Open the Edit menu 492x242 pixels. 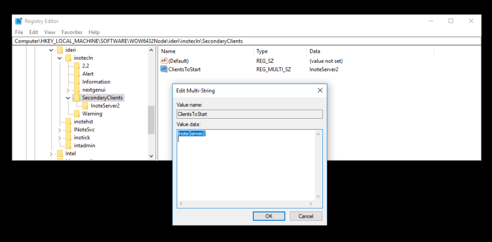coord(34,32)
